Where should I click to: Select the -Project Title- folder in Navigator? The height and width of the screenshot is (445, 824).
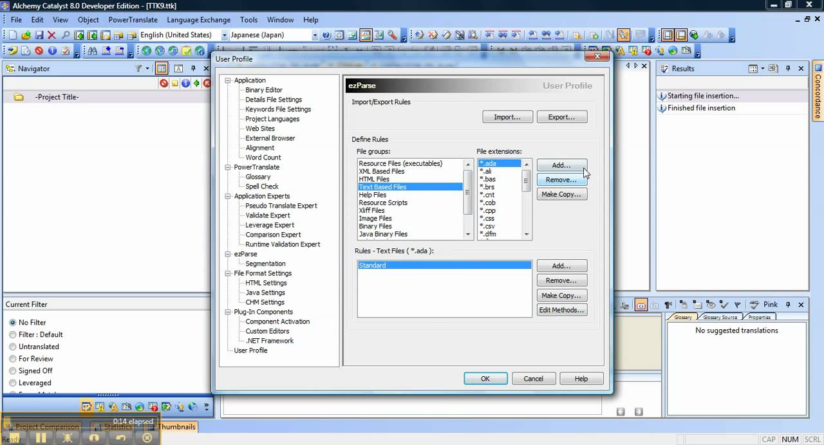tap(57, 97)
